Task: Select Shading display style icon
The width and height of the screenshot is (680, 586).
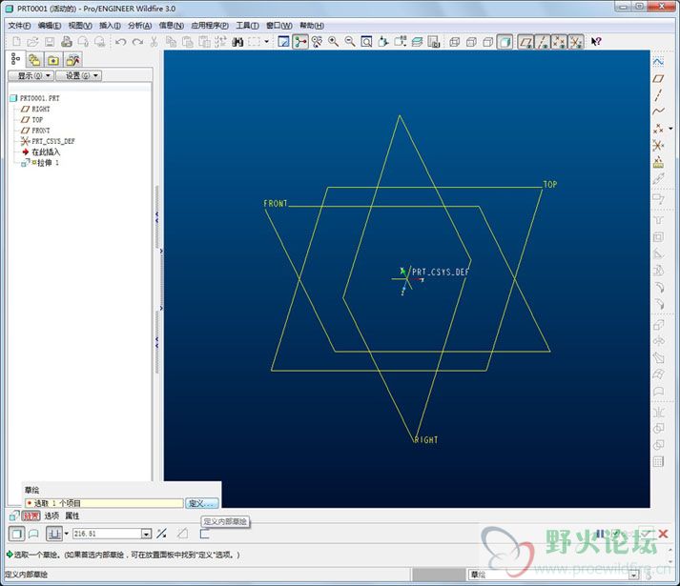Action: 505,42
